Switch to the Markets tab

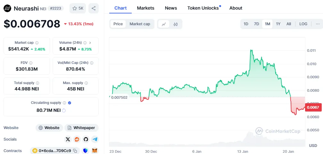coord(145,8)
